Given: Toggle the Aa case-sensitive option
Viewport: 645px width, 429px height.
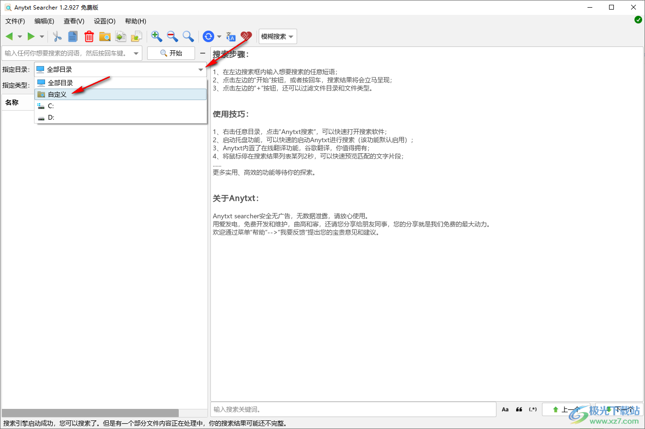Looking at the screenshot, I should click(505, 409).
